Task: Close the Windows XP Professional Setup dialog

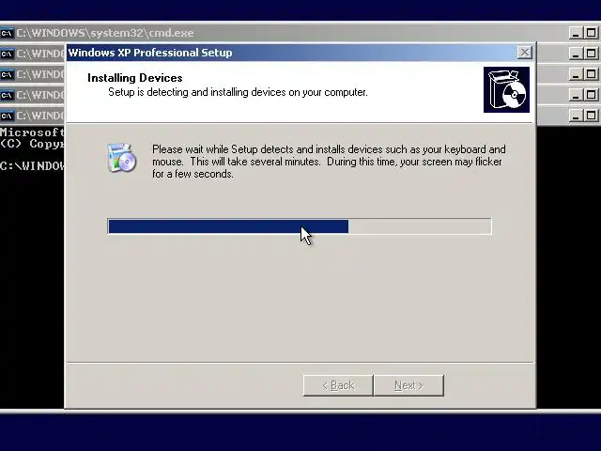Action: point(525,53)
